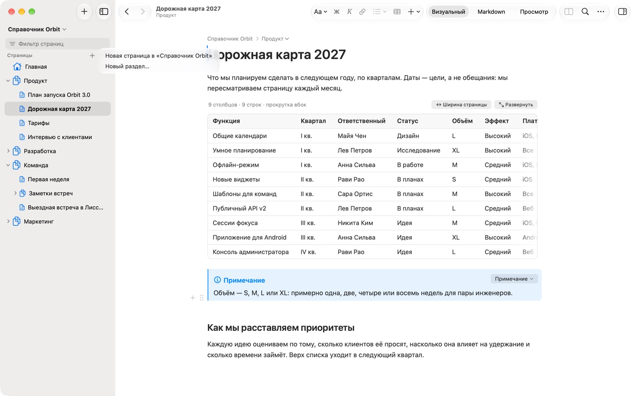Apply italic with the К button
This screenshot has height=396, width=634.
tap(349, 12)
